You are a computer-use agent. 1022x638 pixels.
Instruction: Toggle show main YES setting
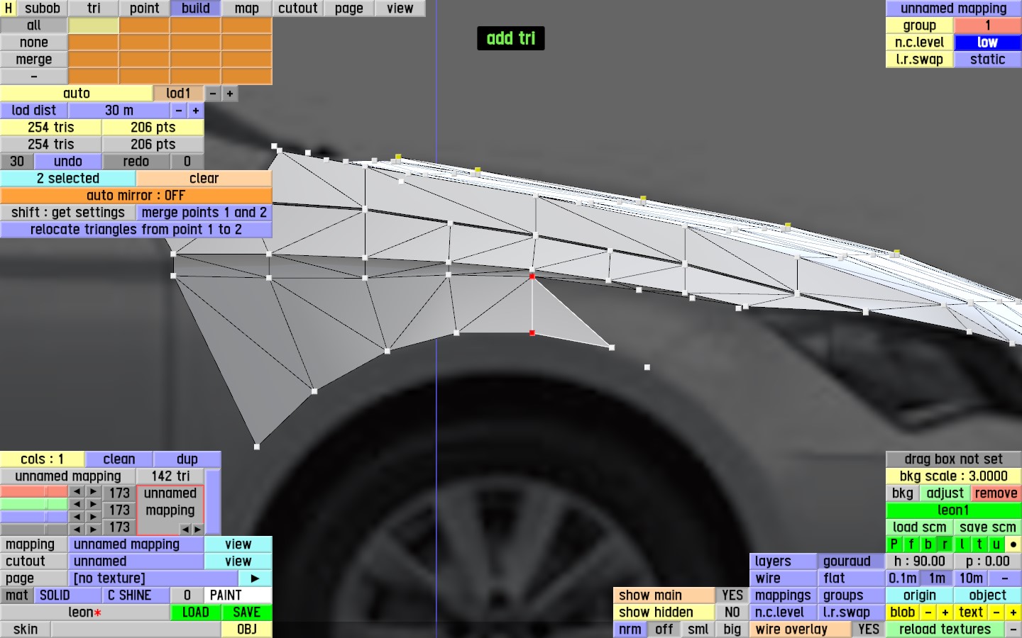pos(732,595)
